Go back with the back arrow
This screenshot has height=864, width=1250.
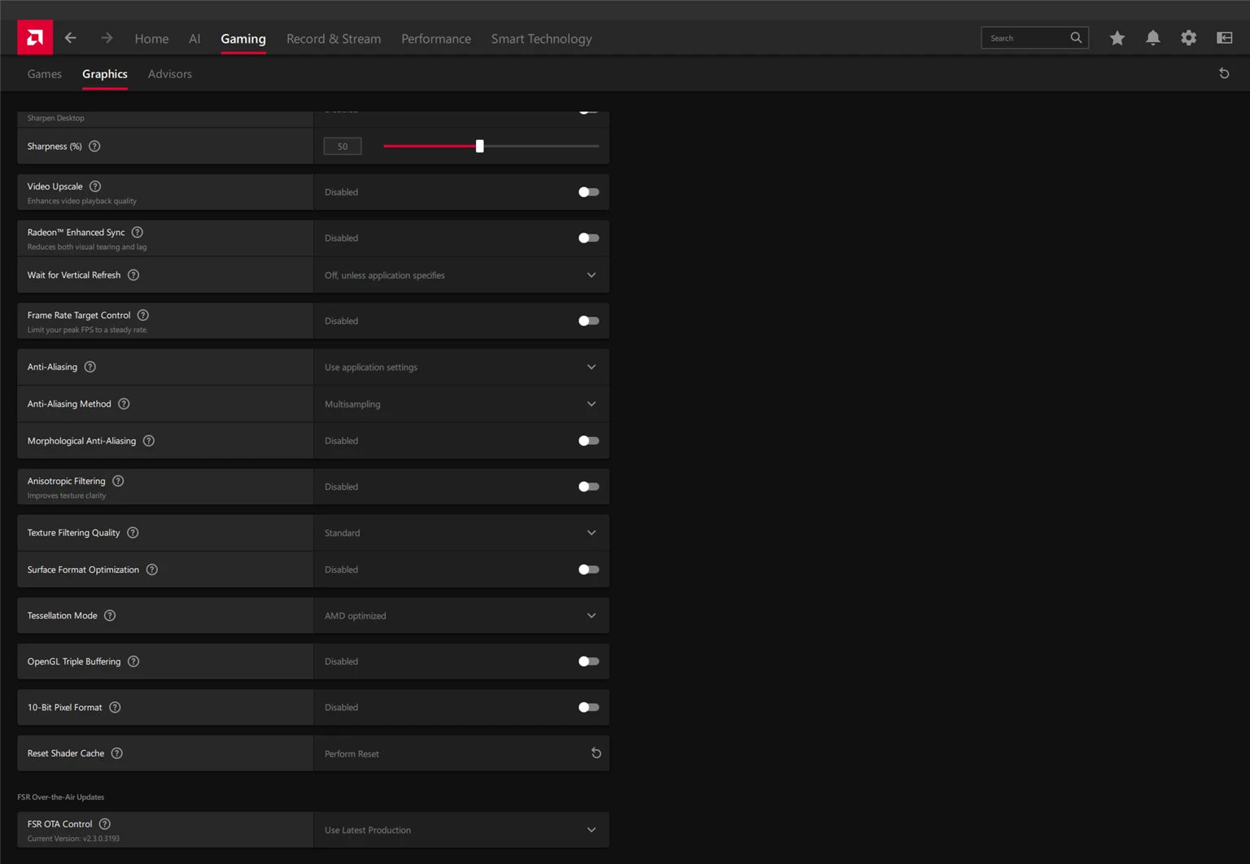pos(71,38)
